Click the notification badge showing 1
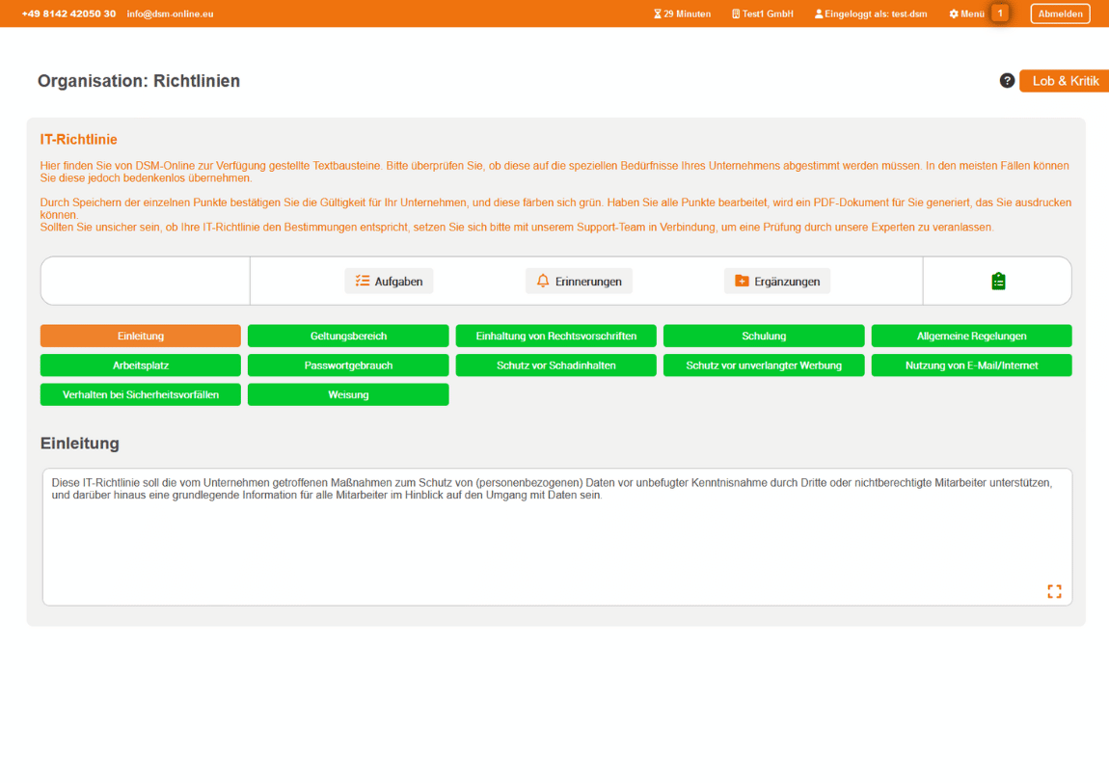The width and height of the screenshot is (1109, 783). click(x=1000, y=13)
